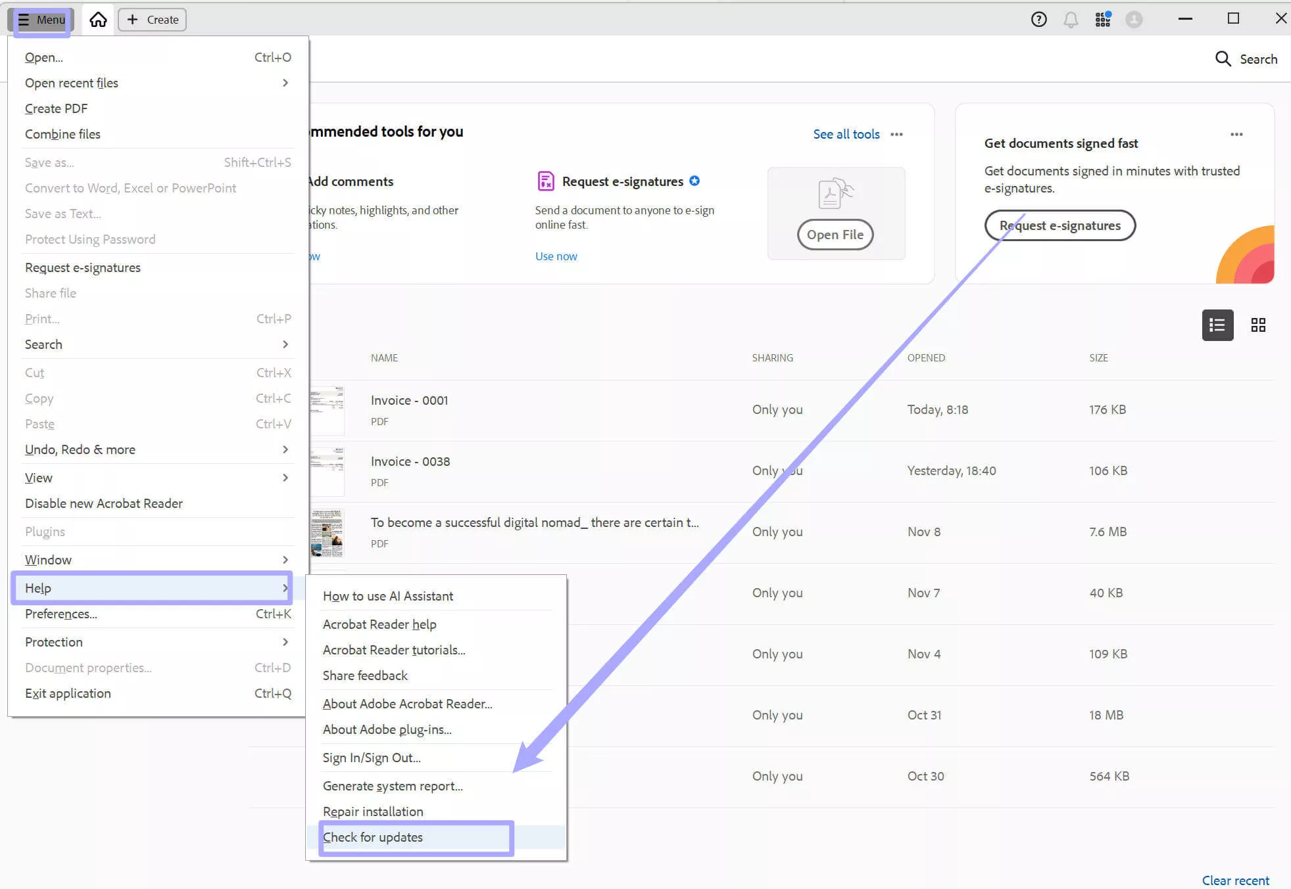The width and height of the screenshot is (1291, 889).
Task: Open the notifications bell icon
Action: (1071, 20)
